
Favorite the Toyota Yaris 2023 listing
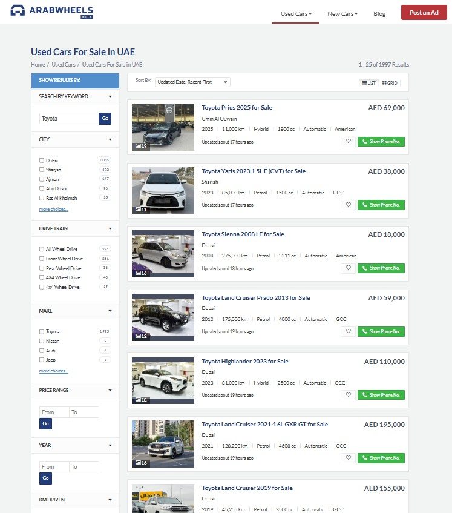[348, 205]
